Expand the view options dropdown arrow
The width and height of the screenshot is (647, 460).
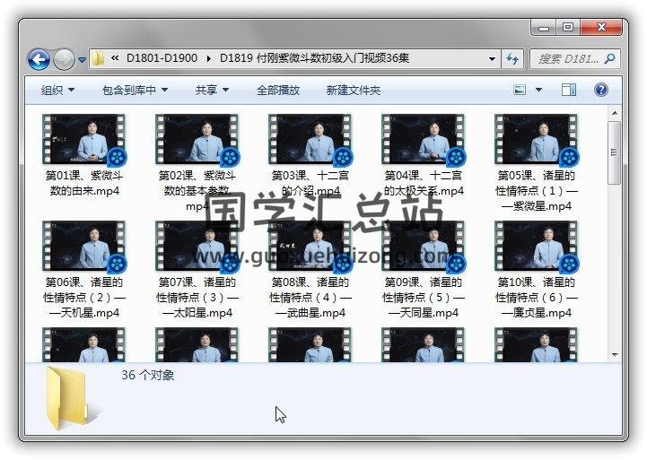tap(538, 90)
